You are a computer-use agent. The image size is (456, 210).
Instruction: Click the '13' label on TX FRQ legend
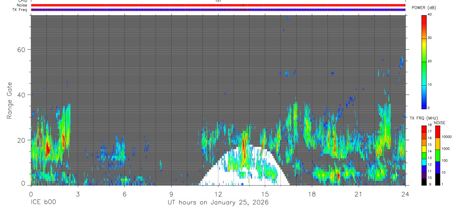click(x=430, y=158)
